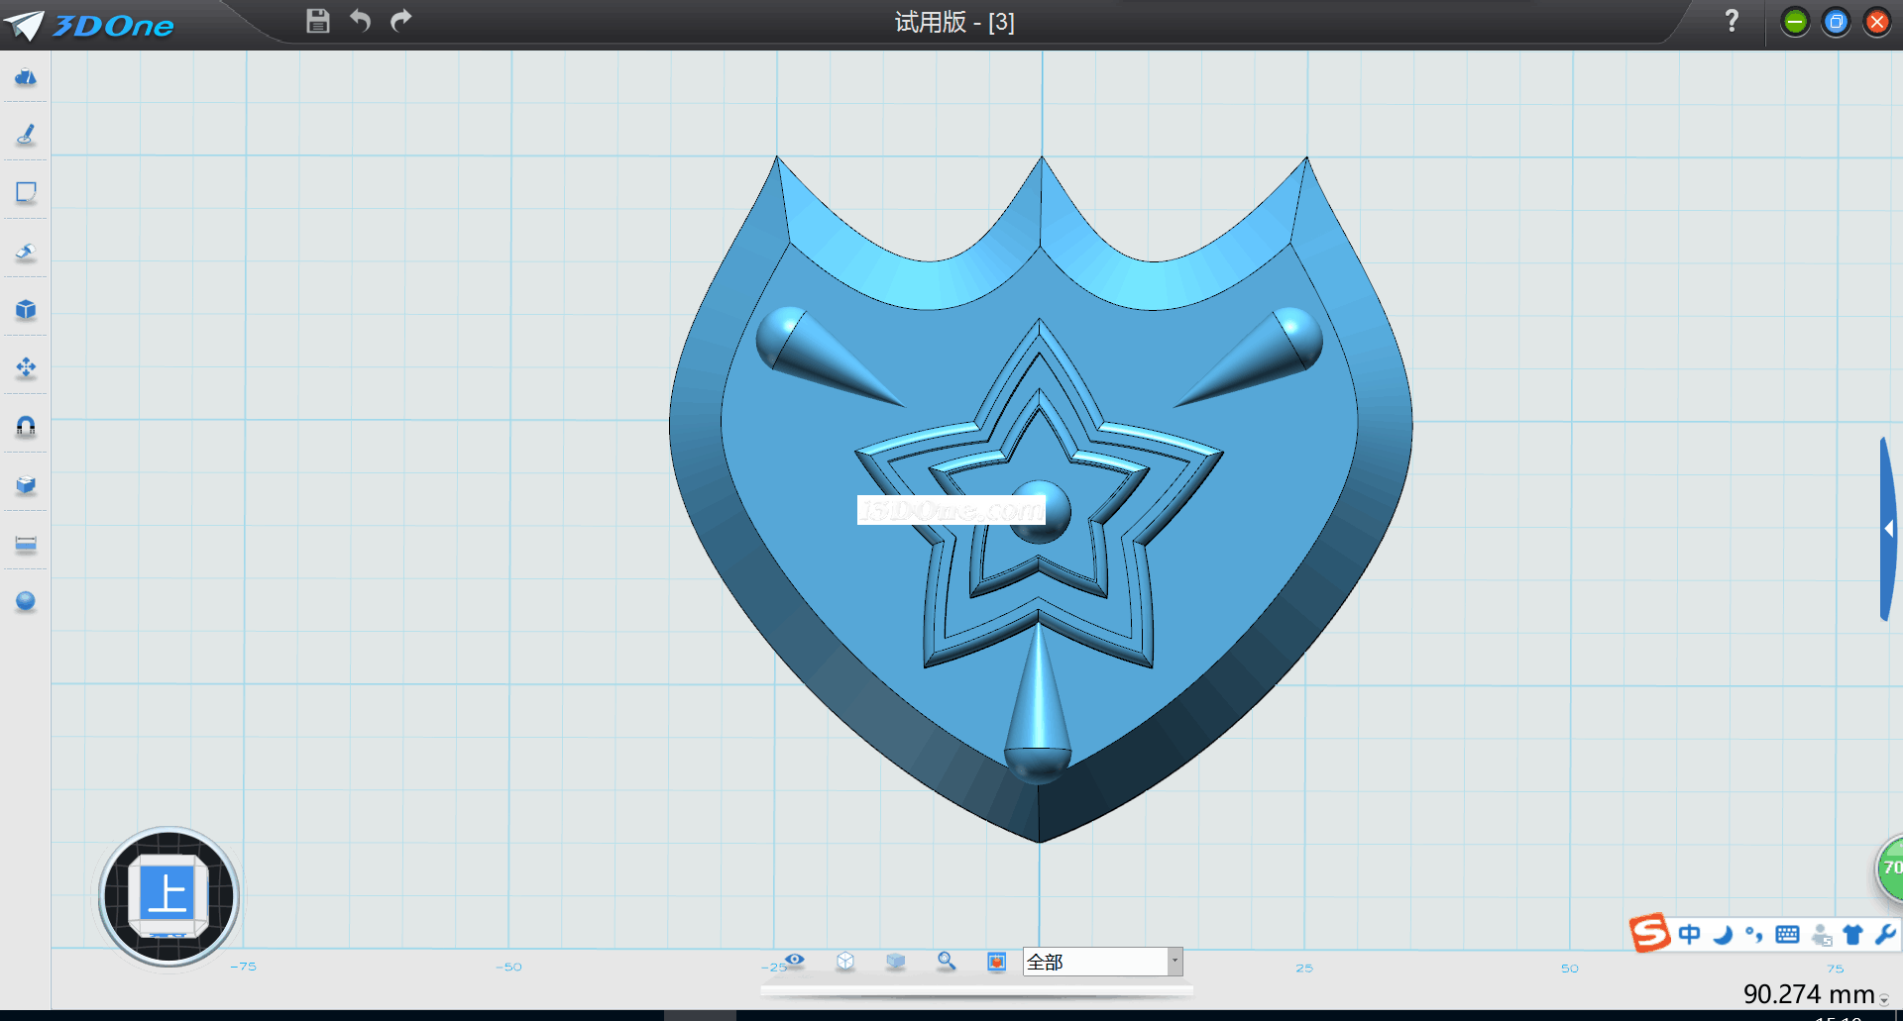Select the sketch drawing pencil tool
This screenshot has width=1903, height=1021.
tap(26, 135)
